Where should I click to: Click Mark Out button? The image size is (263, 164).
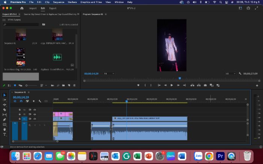(x=151, y=85)
